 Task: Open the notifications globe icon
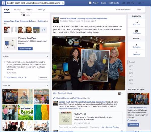click(133, 3)
